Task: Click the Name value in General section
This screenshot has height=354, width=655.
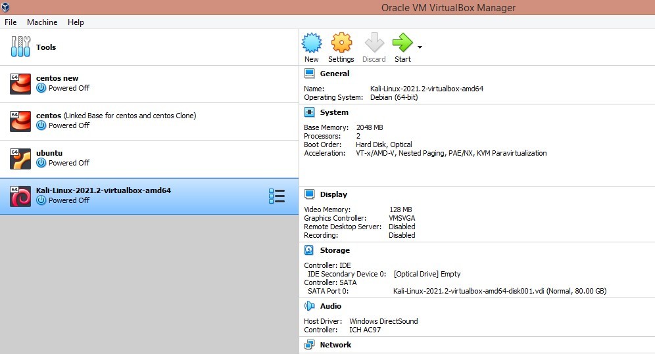Action: pos(427,89)
